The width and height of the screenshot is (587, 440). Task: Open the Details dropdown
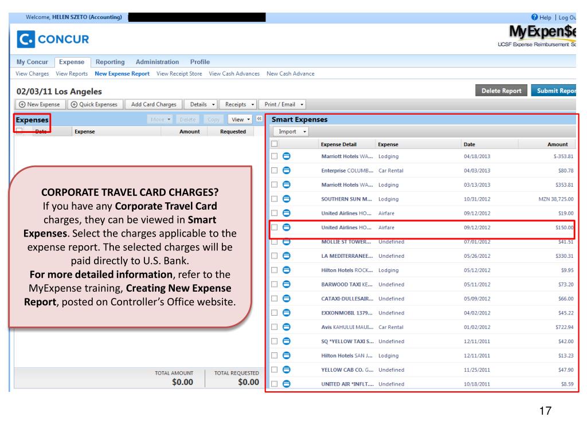pyautogui.click(x=202, y=104)
